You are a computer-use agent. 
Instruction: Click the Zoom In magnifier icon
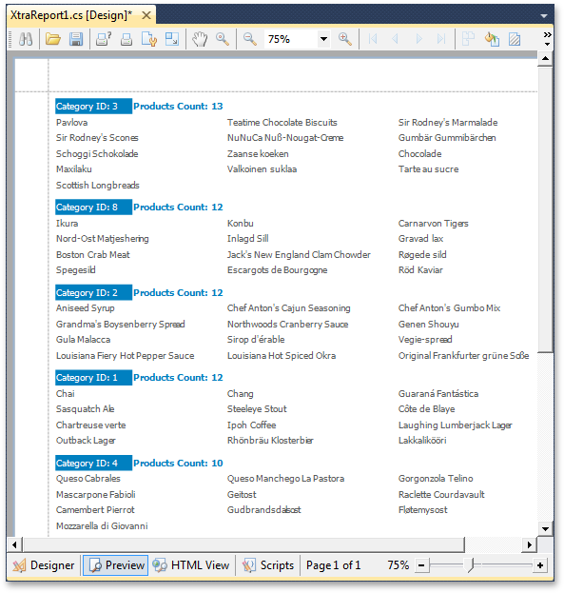pos(344,39)
